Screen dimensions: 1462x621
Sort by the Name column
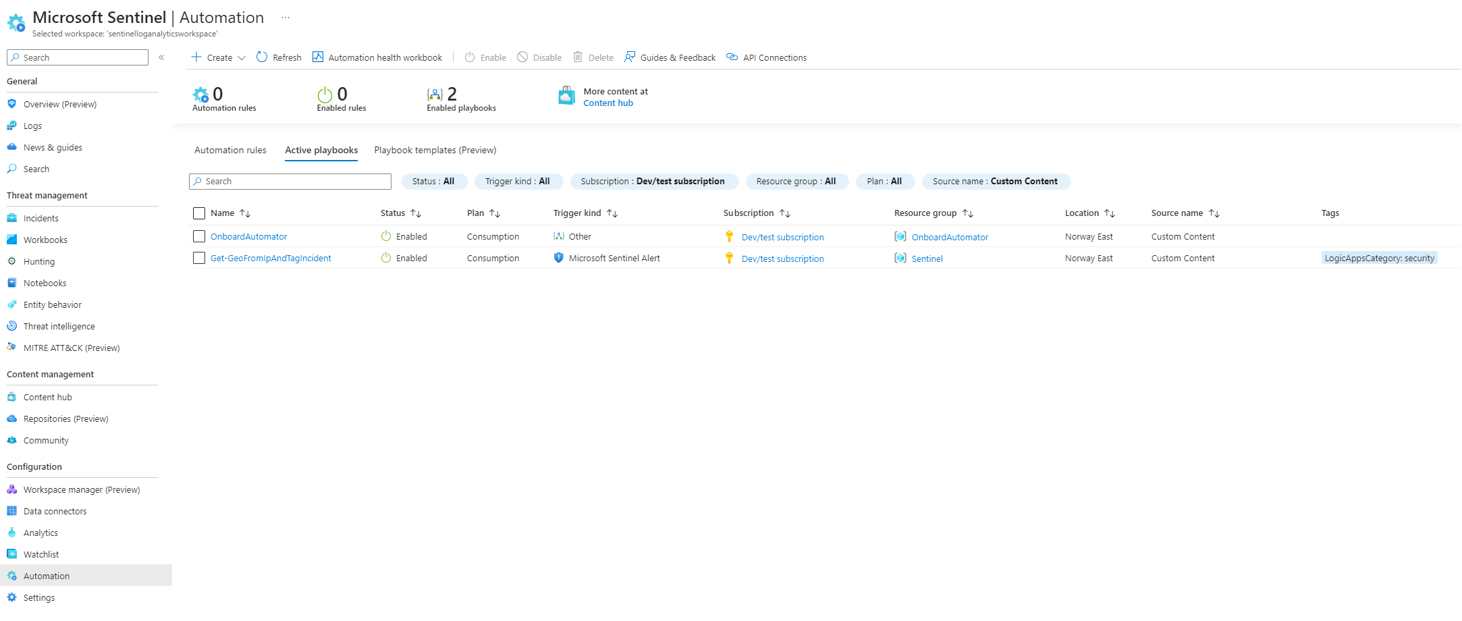pyautogui.click(x=230, y=213)
